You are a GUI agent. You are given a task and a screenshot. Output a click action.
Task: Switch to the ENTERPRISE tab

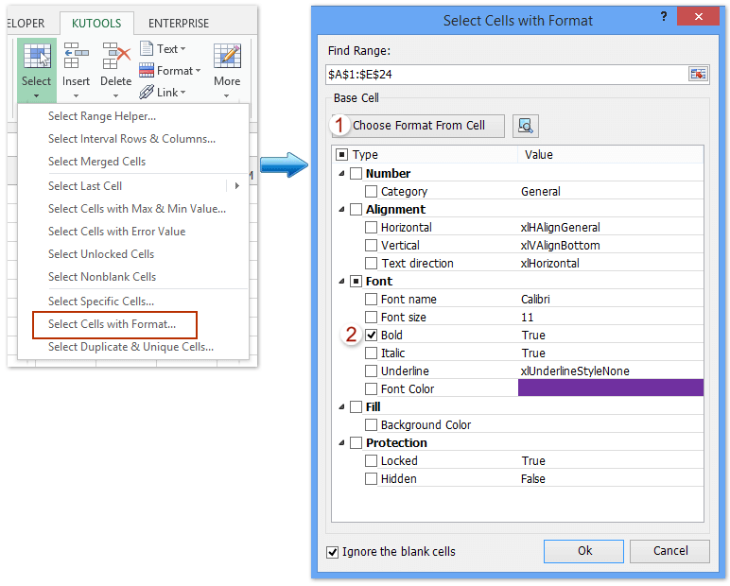coord(179,24)
